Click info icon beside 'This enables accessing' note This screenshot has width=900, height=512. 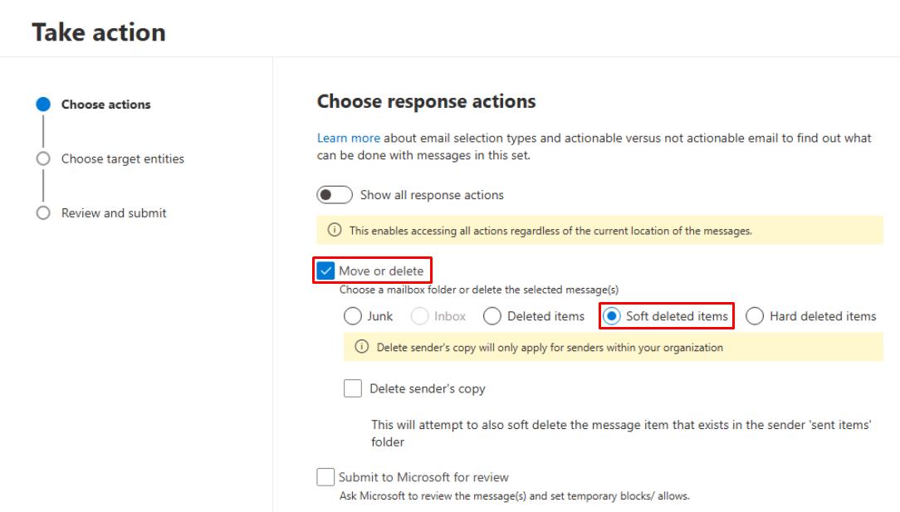coord(335,231)
